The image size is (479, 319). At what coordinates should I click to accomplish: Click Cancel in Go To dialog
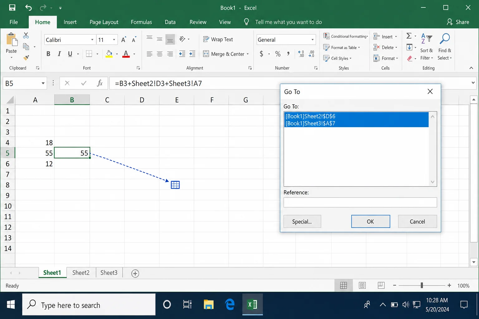pos(417,221)
